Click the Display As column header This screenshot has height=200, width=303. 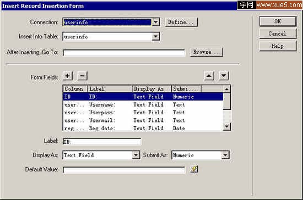click(151, 89)
